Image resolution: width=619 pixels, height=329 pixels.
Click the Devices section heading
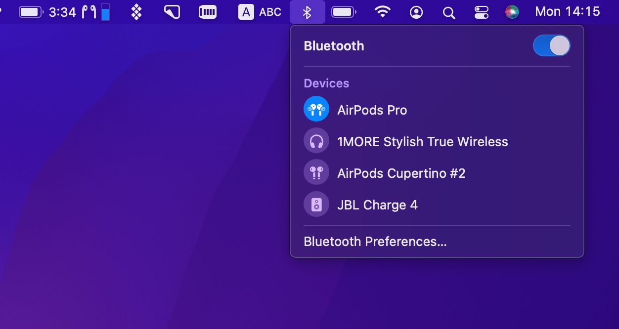click(x=326, y=83)
